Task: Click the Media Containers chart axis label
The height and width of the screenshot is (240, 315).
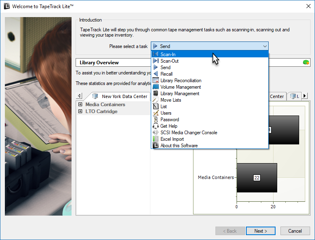Action: pyautogui.click(x=216, y=177)
